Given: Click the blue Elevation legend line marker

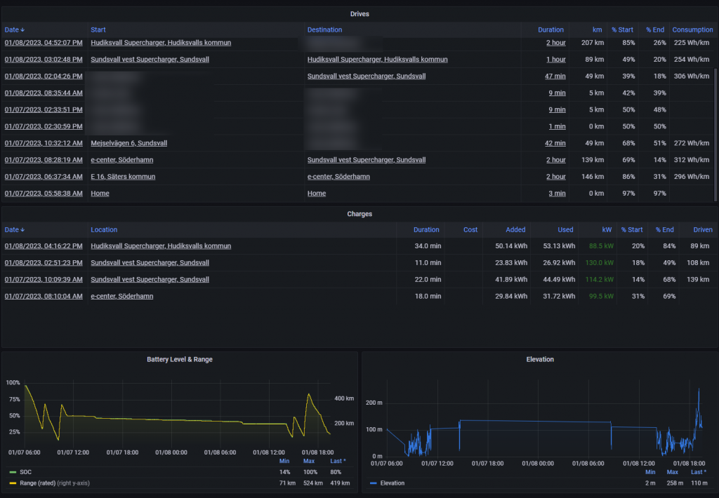Looking at the screenshot, I should point(372,483).
